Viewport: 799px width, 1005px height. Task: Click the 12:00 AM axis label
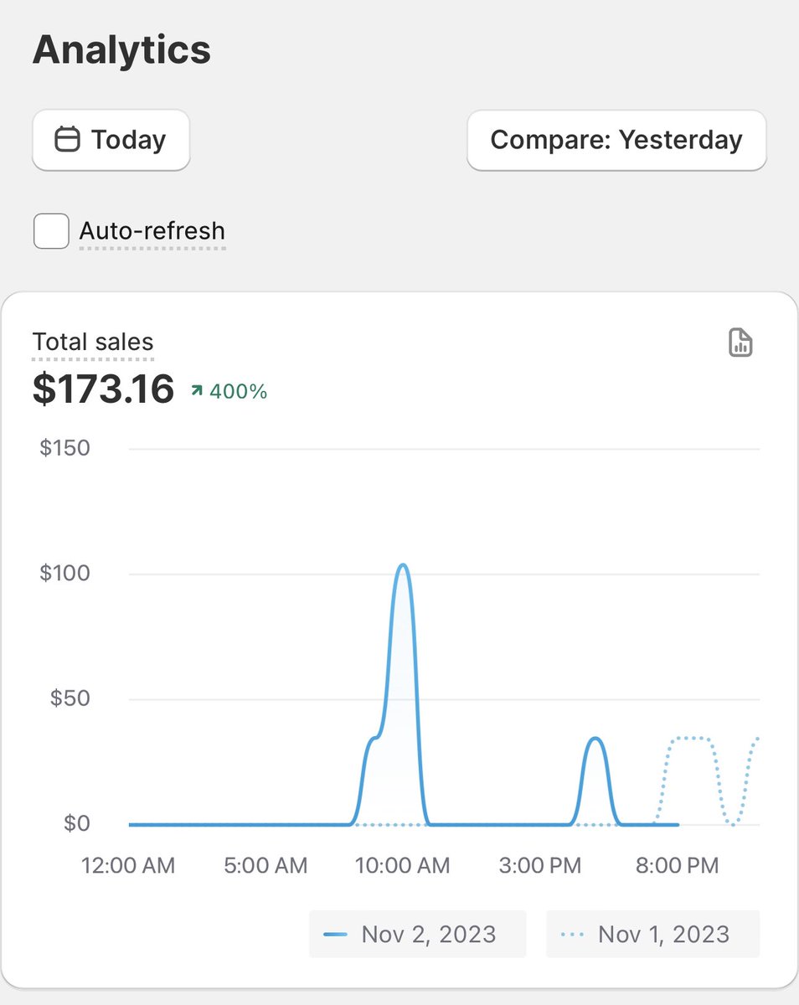128,865
